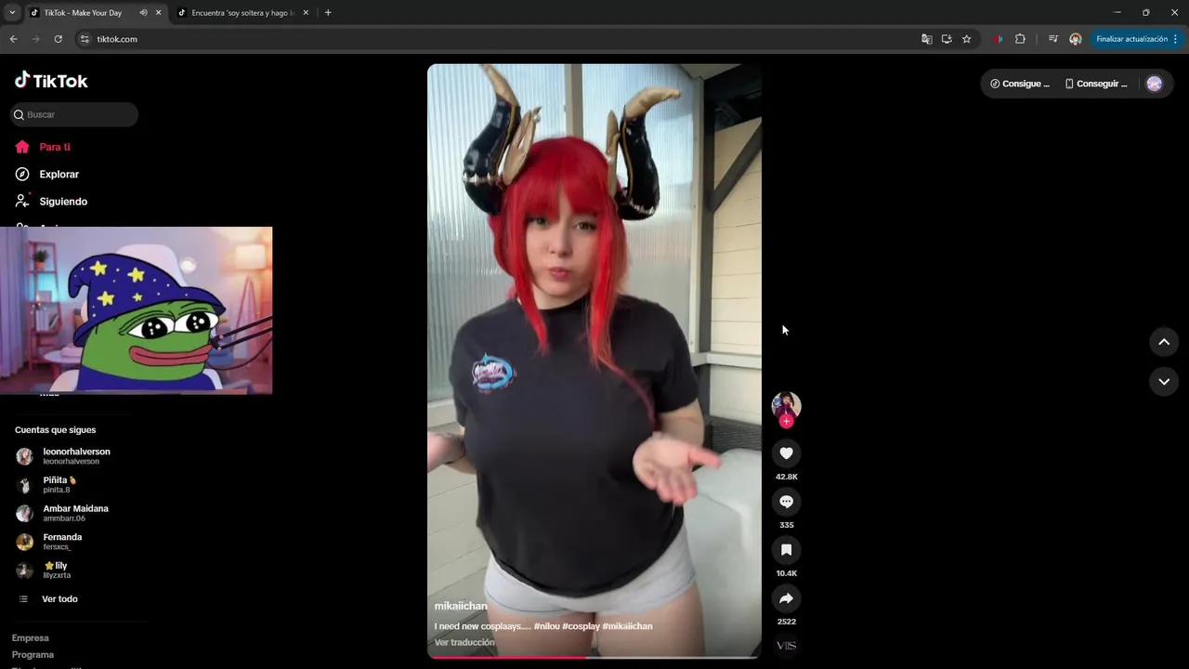View site information icon in address bar
Screen dimensions: 1189x669
85,39
